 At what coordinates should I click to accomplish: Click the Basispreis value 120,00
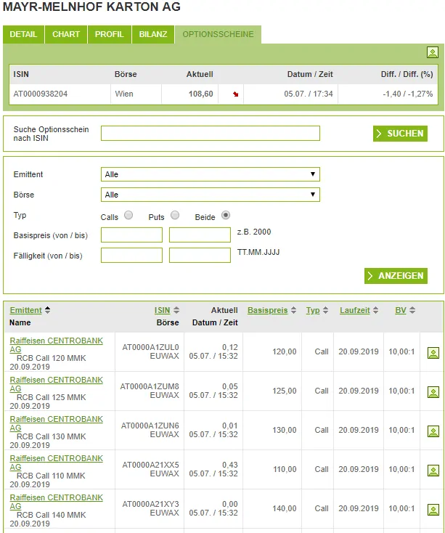284,351
